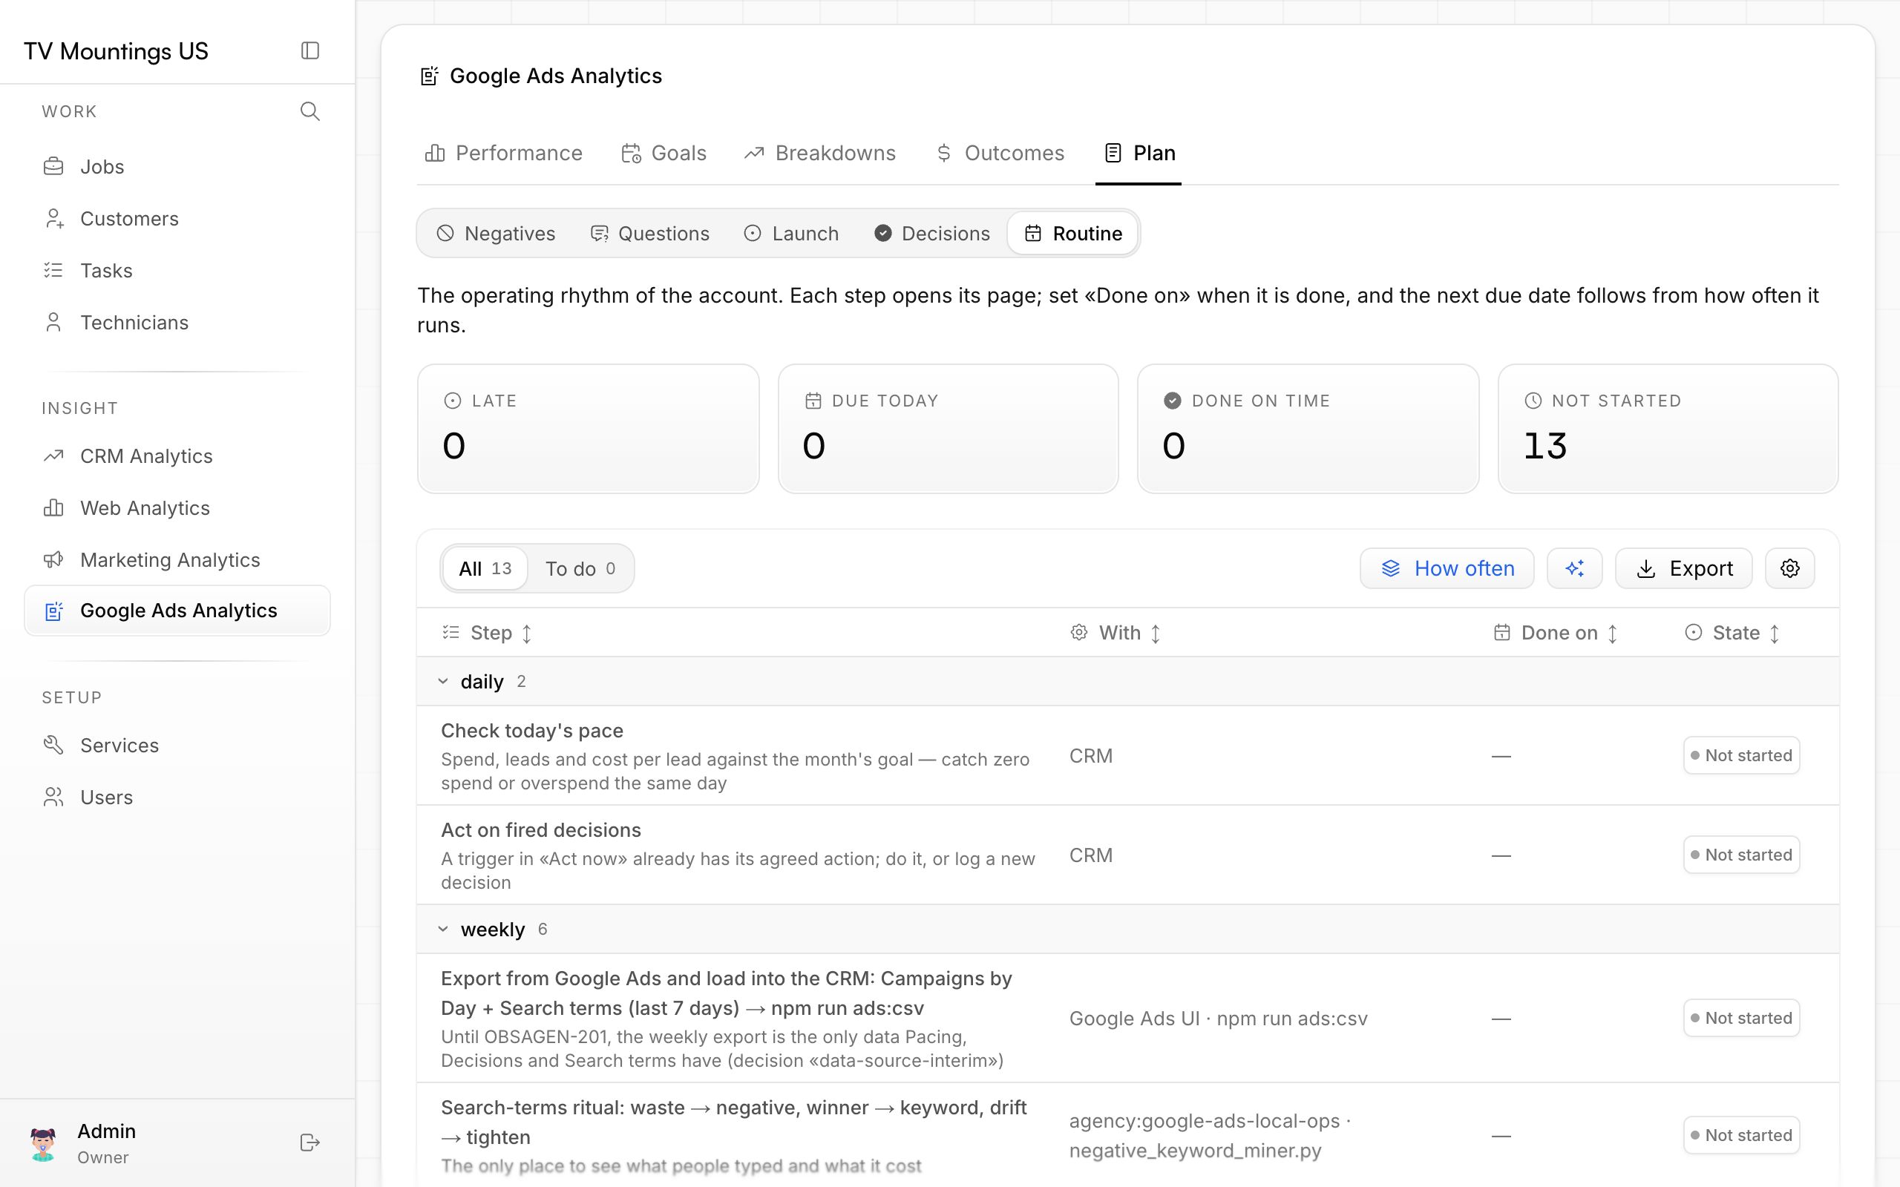
Task: Switch to the Outcomes tab
Action: point(1000,153)
